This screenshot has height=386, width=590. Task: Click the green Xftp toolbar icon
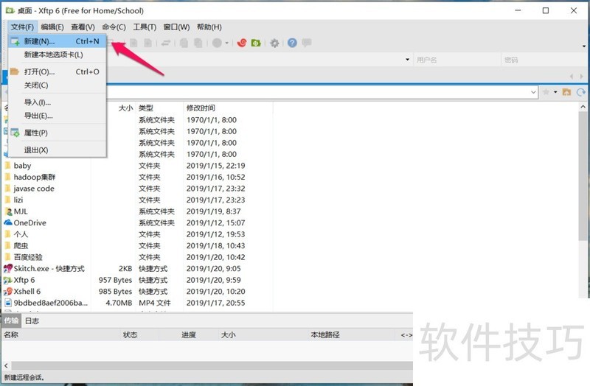pyautogui.click(x=256, y=43)
